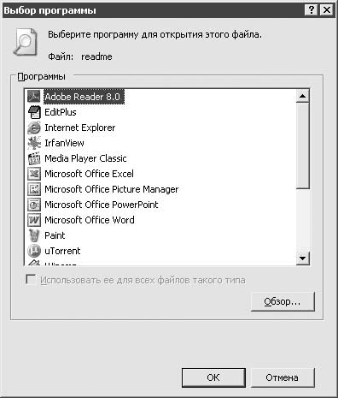Screen dimensions: 338x398
Task: Select the Adobe Reader 8.0 icon
Action: click(34, 97)
